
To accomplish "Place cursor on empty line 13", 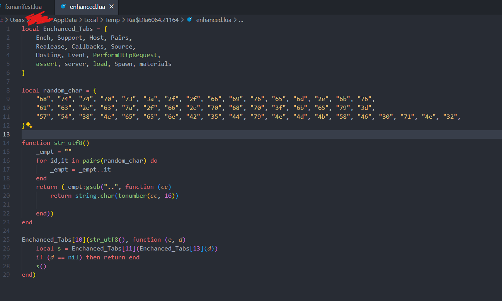I will tap(262, 134).
